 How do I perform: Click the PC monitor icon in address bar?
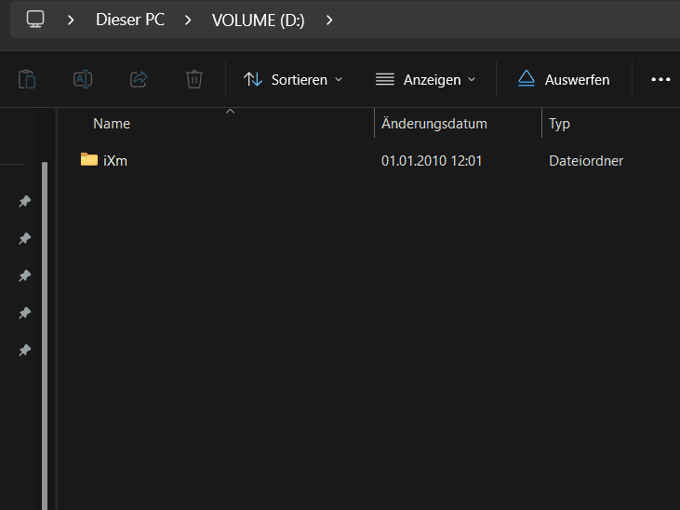pos(35,20)
